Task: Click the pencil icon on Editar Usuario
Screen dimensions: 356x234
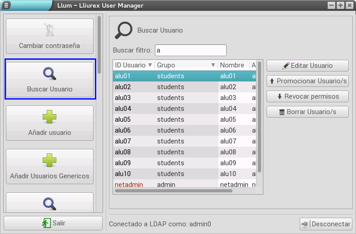Action: point(286,66)
